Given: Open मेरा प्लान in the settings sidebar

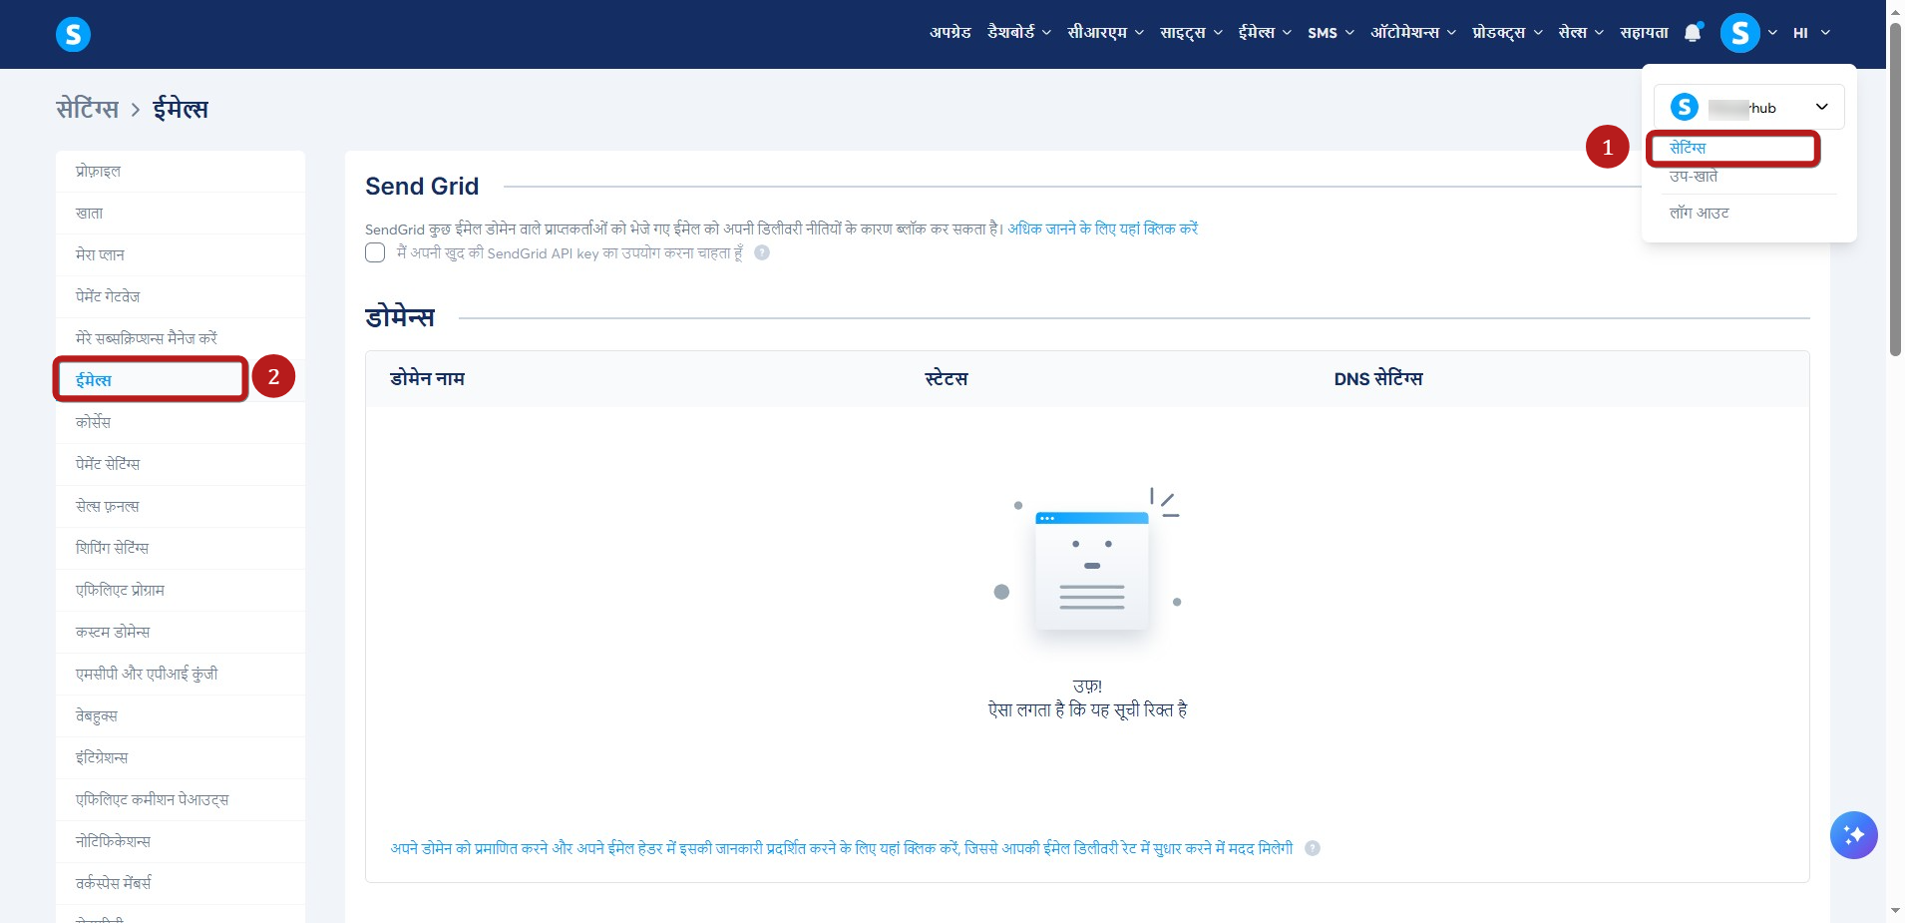Looking at the screenshot, I should click(181, 255).
